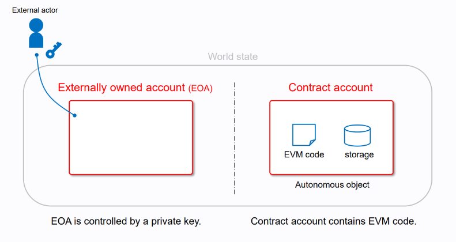Click the blue dot below the external actor
456x242 pixels.
click(36, 55)
